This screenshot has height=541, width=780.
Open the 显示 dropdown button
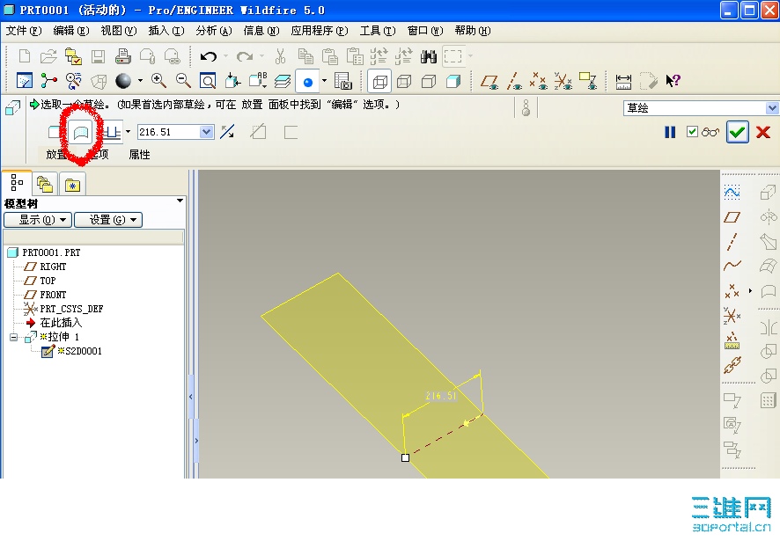pos(38,220)
